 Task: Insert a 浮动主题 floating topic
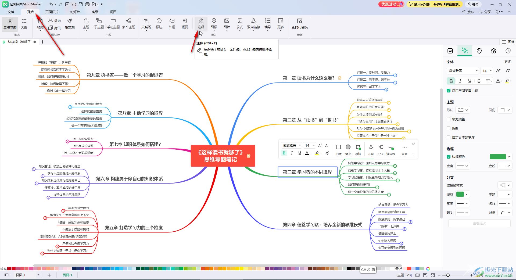pos(113,24)
